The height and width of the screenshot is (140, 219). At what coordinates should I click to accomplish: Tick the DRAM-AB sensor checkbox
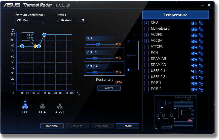click(x=146, y=59)
